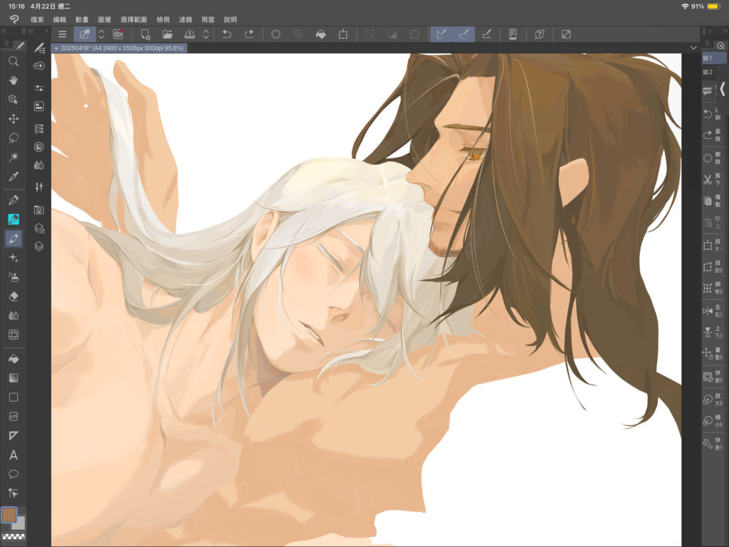Expand stepper arrows next to canvas pen icon
The height and width of the screenshot is (547, 729).
101,34
